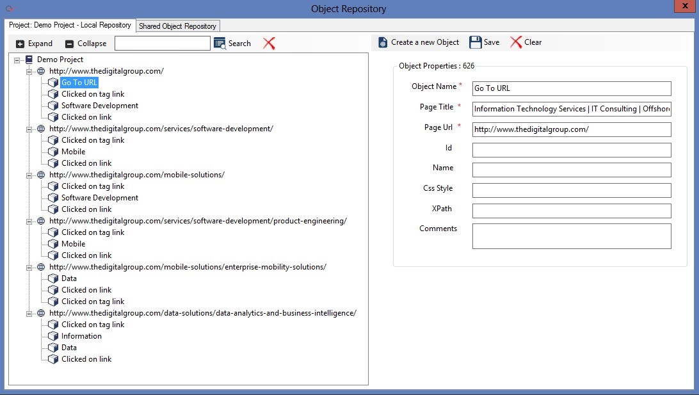
Task: Collapse the http://www.thedigitalgroup.com/ node
Action: (x=29, y=71)
